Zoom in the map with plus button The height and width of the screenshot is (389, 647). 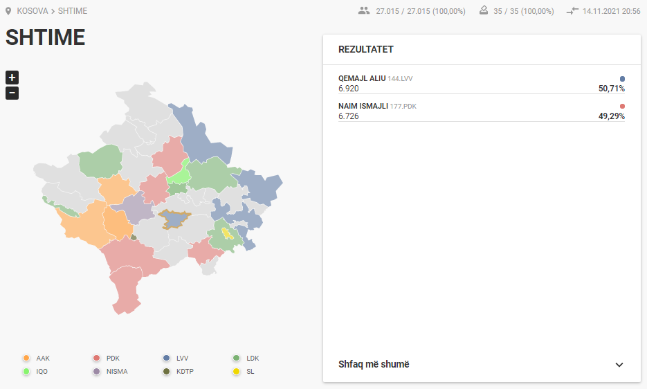[x=12, y=78]
